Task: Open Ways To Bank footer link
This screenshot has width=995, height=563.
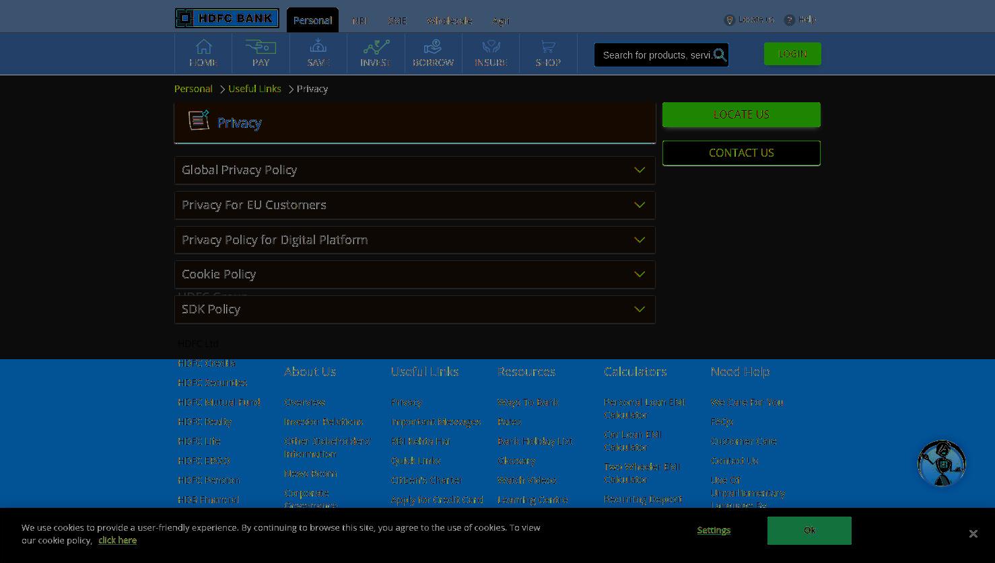Action: pyautogui.click(x=528, y=402)
